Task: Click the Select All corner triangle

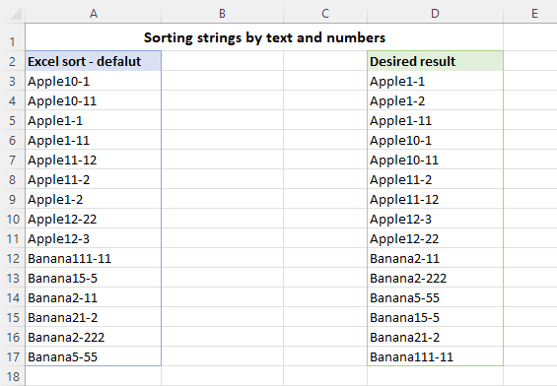Action: click(15, 14)
